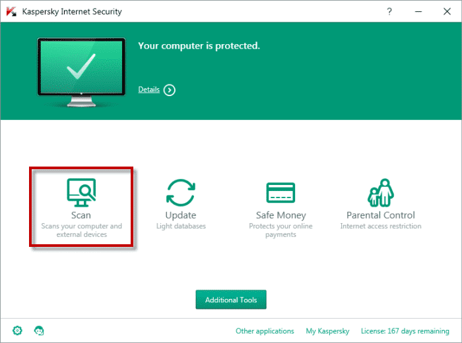Viewport: 462px width, 343px height.
Task: Click the support agent face icon
Action: point(39,330)
